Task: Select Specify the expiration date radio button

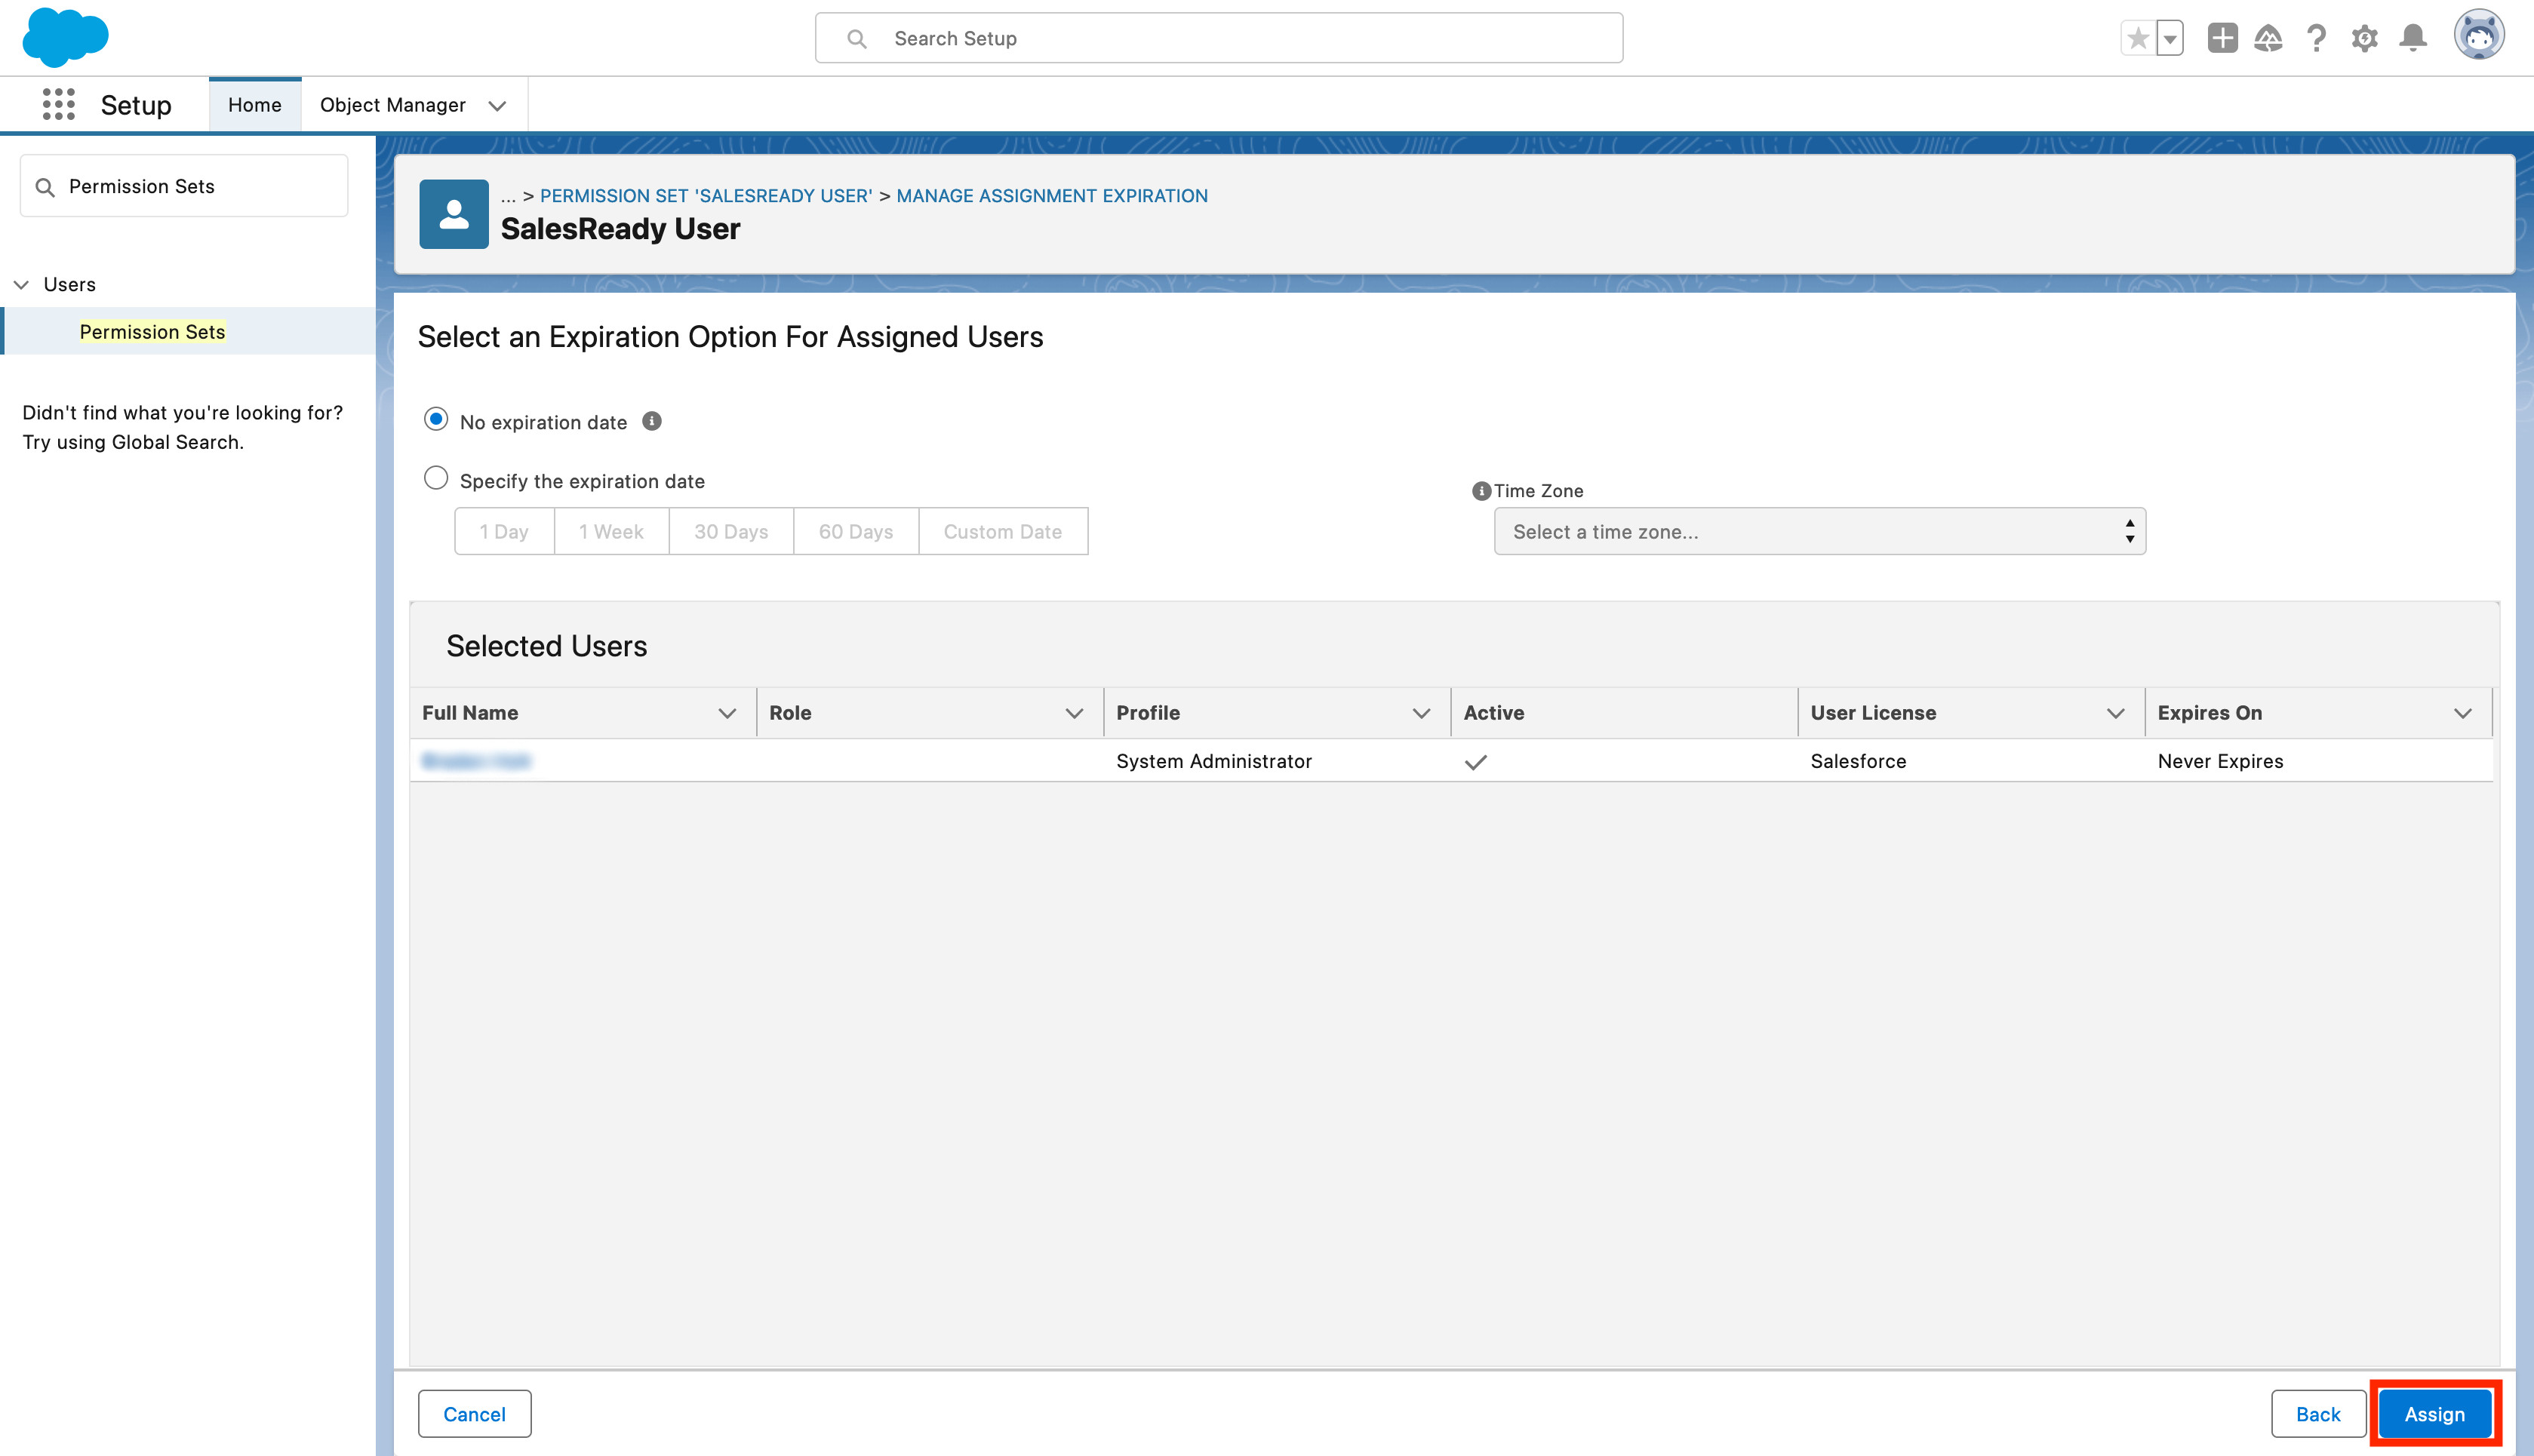Action: 436,478
